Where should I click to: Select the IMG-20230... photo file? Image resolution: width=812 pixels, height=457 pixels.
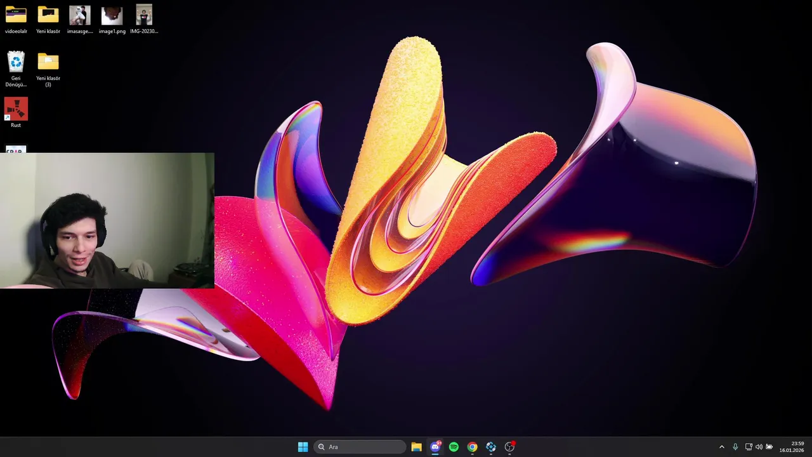click(144, 19)
